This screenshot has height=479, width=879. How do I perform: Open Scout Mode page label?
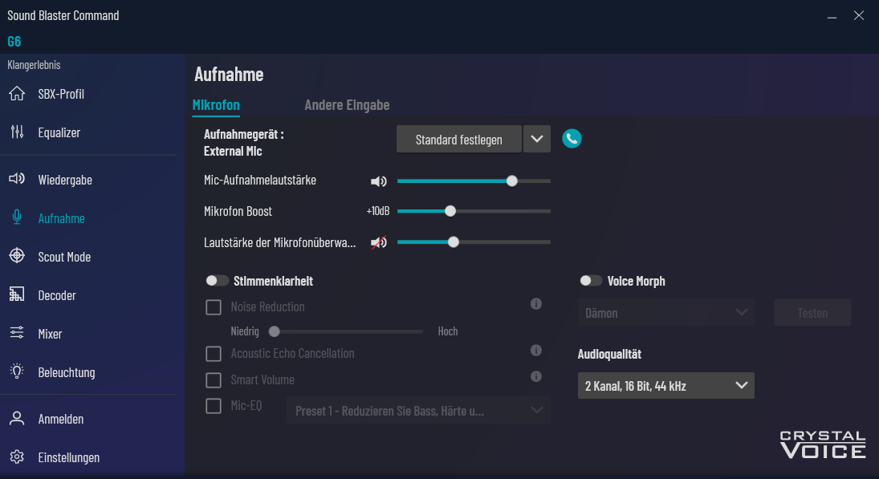tap(64, 257)
